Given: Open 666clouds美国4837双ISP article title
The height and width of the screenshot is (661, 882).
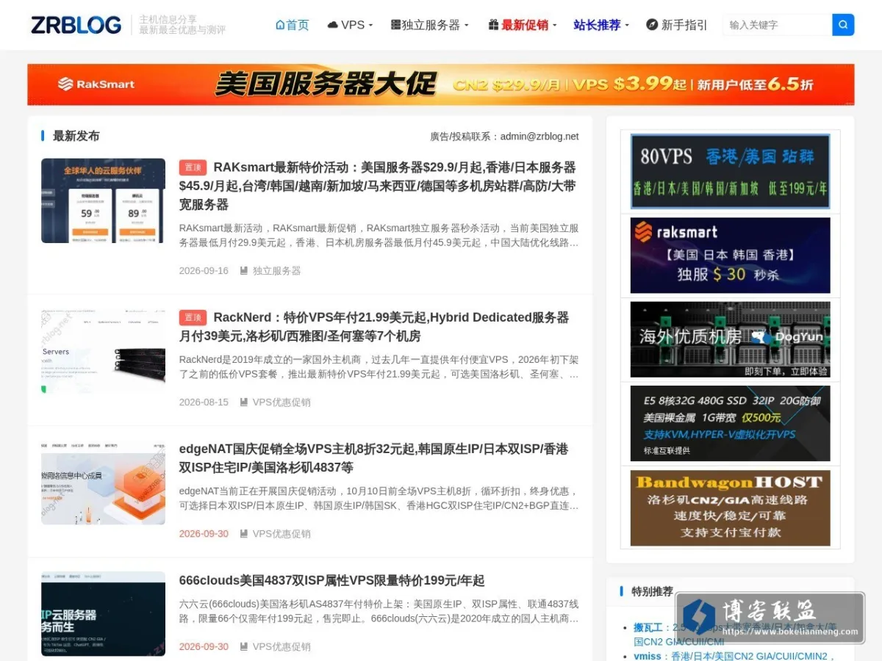Looking at the screenshot, I should pyautogui.click(x=331, y=580).
